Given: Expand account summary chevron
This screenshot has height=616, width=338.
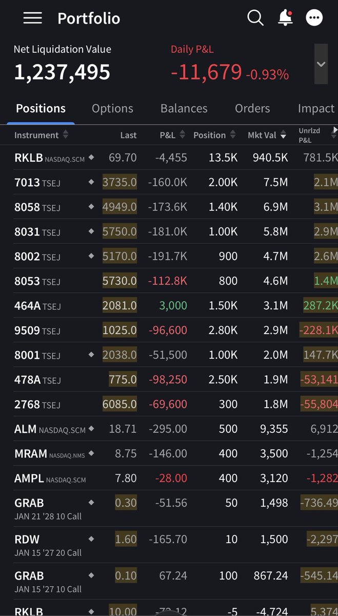Looking at the screenshot, I should 321,64.
